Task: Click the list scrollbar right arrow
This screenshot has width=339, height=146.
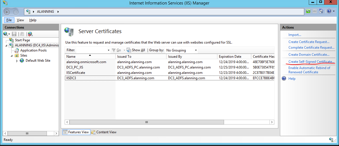Action: click(x=272, y=122)
